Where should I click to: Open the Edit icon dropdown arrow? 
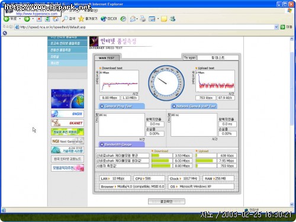pos(158,19)
